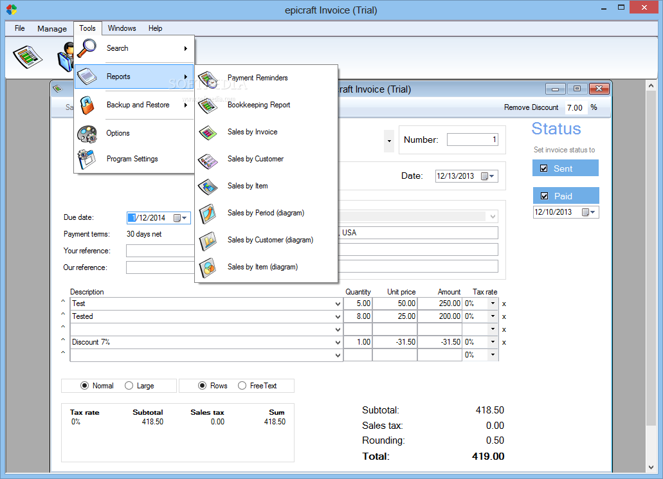Click the Sent status button label
Screen dimensions: 663x479
pyautogui.click(x=563, y=168)
